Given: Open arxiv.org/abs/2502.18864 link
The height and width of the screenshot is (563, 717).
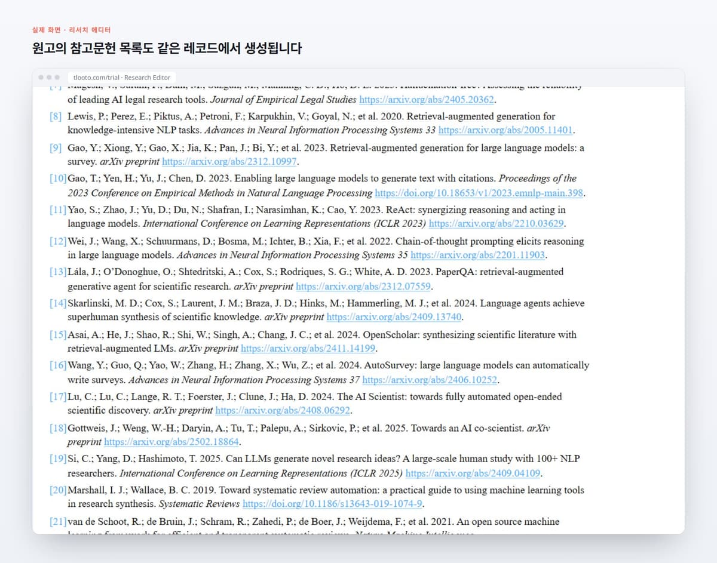Looking at the screenshot, I should tap(172, 442).
